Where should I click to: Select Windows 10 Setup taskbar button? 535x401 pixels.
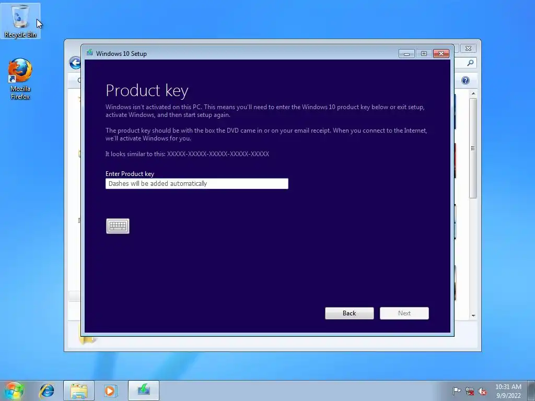pos(144,391)
